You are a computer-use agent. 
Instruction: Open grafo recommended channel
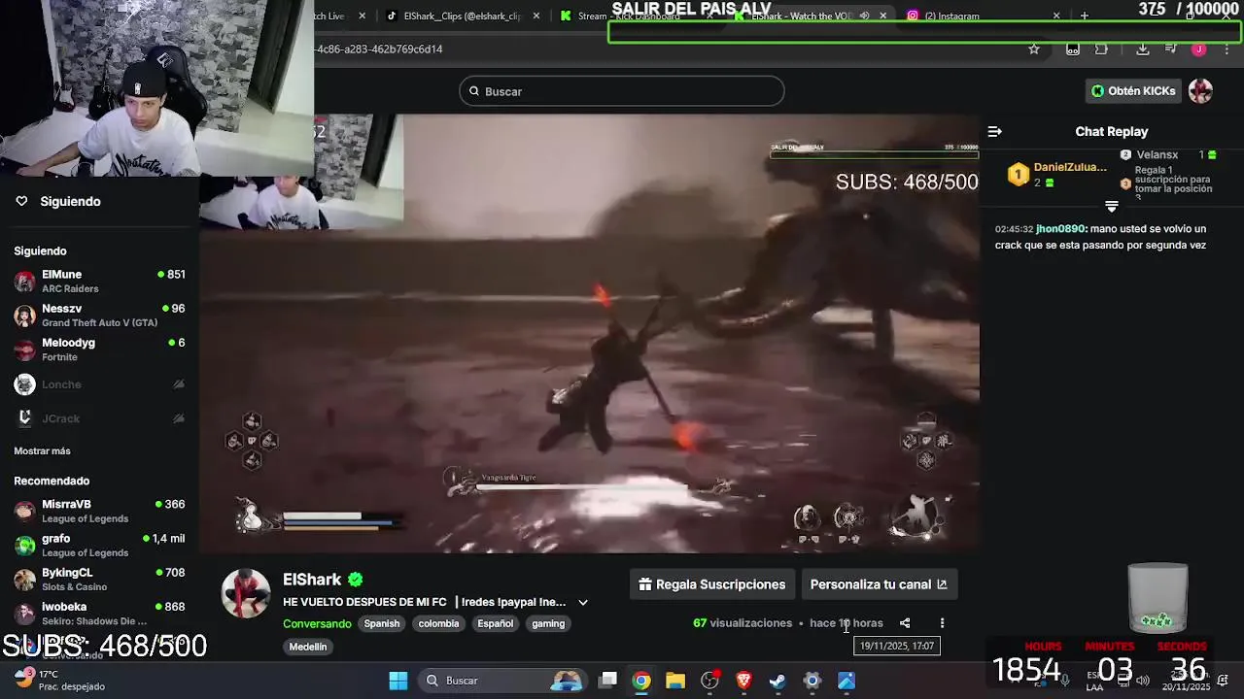point(99,545)
